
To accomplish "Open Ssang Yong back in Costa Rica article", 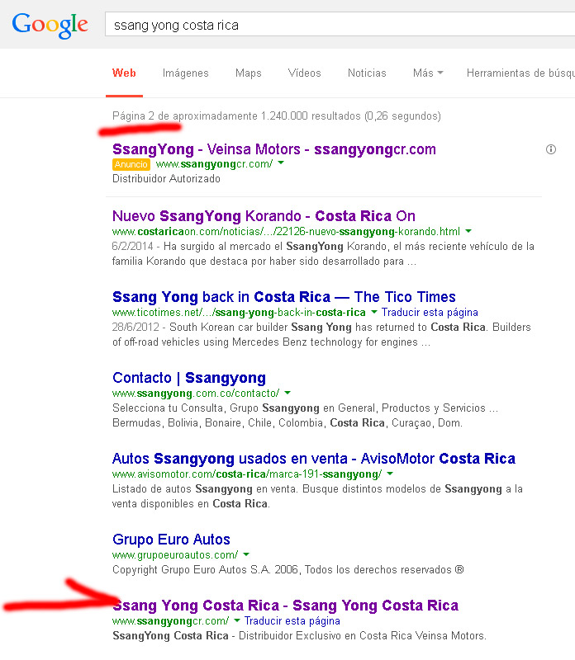I will point(283,297).
